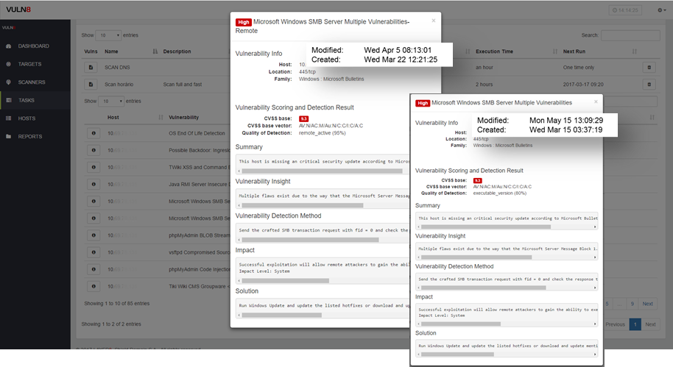The image size is (673, 367).
Task: Click the clock time button in header
Action: click(x=625, y=10)
